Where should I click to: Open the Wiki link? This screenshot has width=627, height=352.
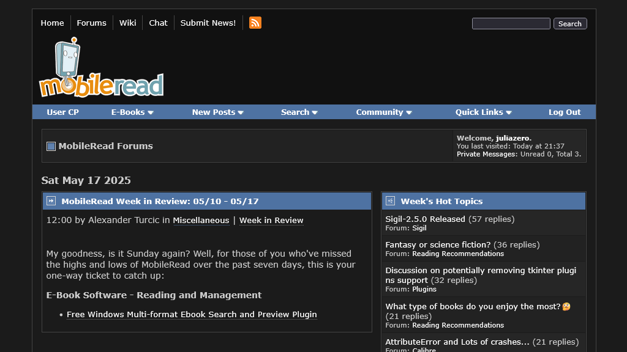[x=127, y=23]
